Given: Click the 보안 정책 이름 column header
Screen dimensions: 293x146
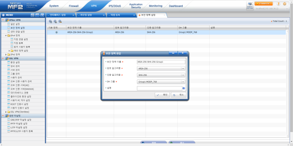Looking at the screenshot, I should 90,28.
